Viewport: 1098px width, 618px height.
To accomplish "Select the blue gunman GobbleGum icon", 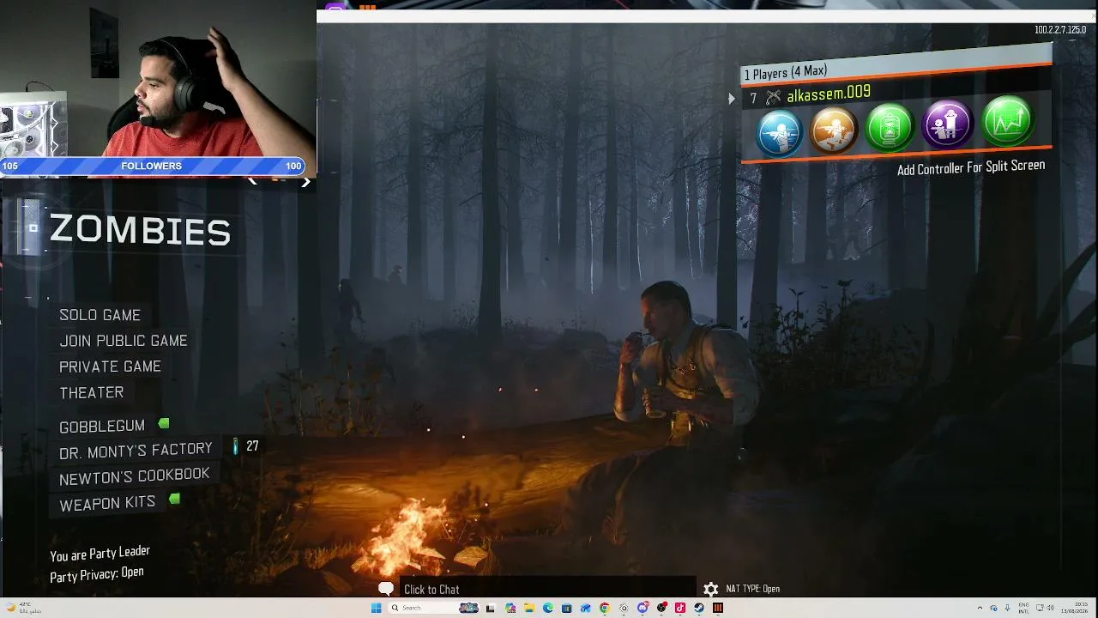I will 779,134.
